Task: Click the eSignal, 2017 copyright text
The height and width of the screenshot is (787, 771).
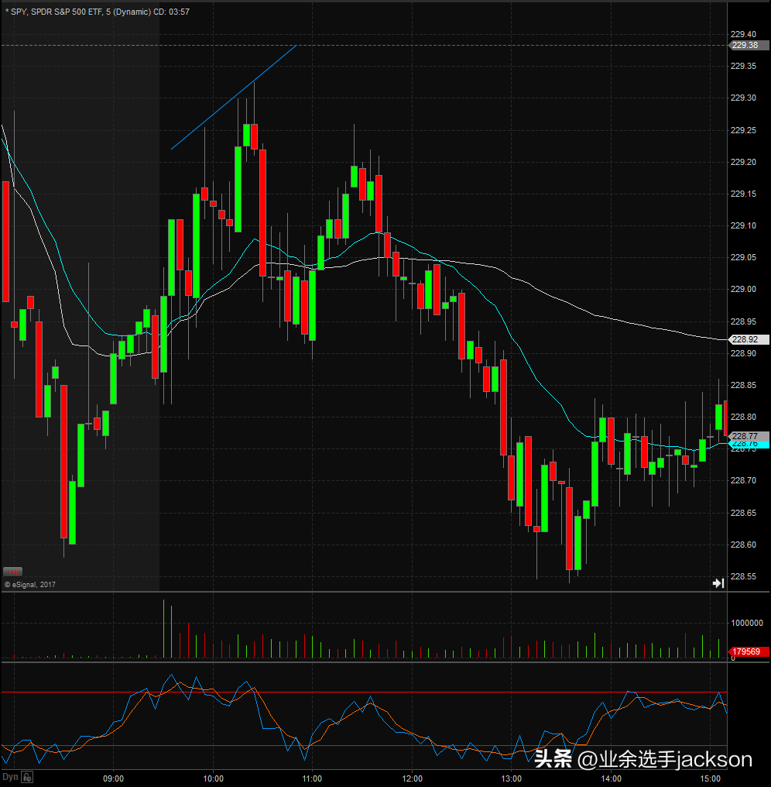Action: tap(30, 585)
